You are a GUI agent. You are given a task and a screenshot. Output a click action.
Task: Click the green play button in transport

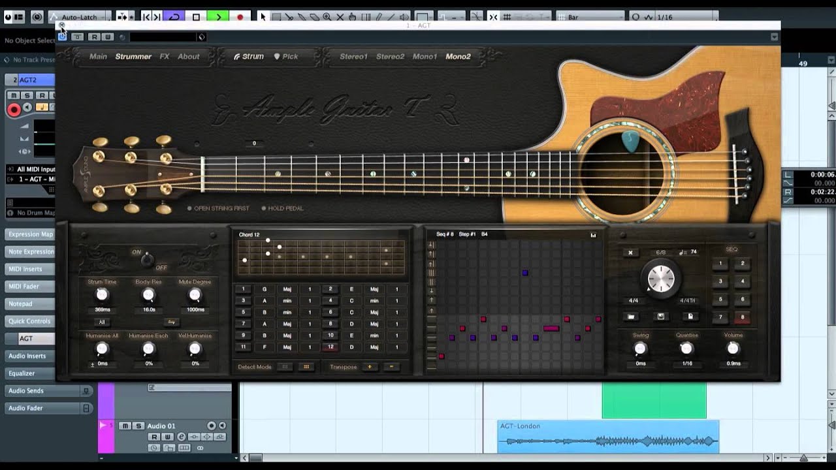tap(218, 17)
